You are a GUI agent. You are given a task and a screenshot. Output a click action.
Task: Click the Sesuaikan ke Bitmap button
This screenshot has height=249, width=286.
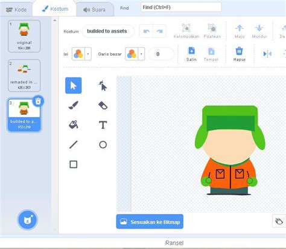pos(150,222)
